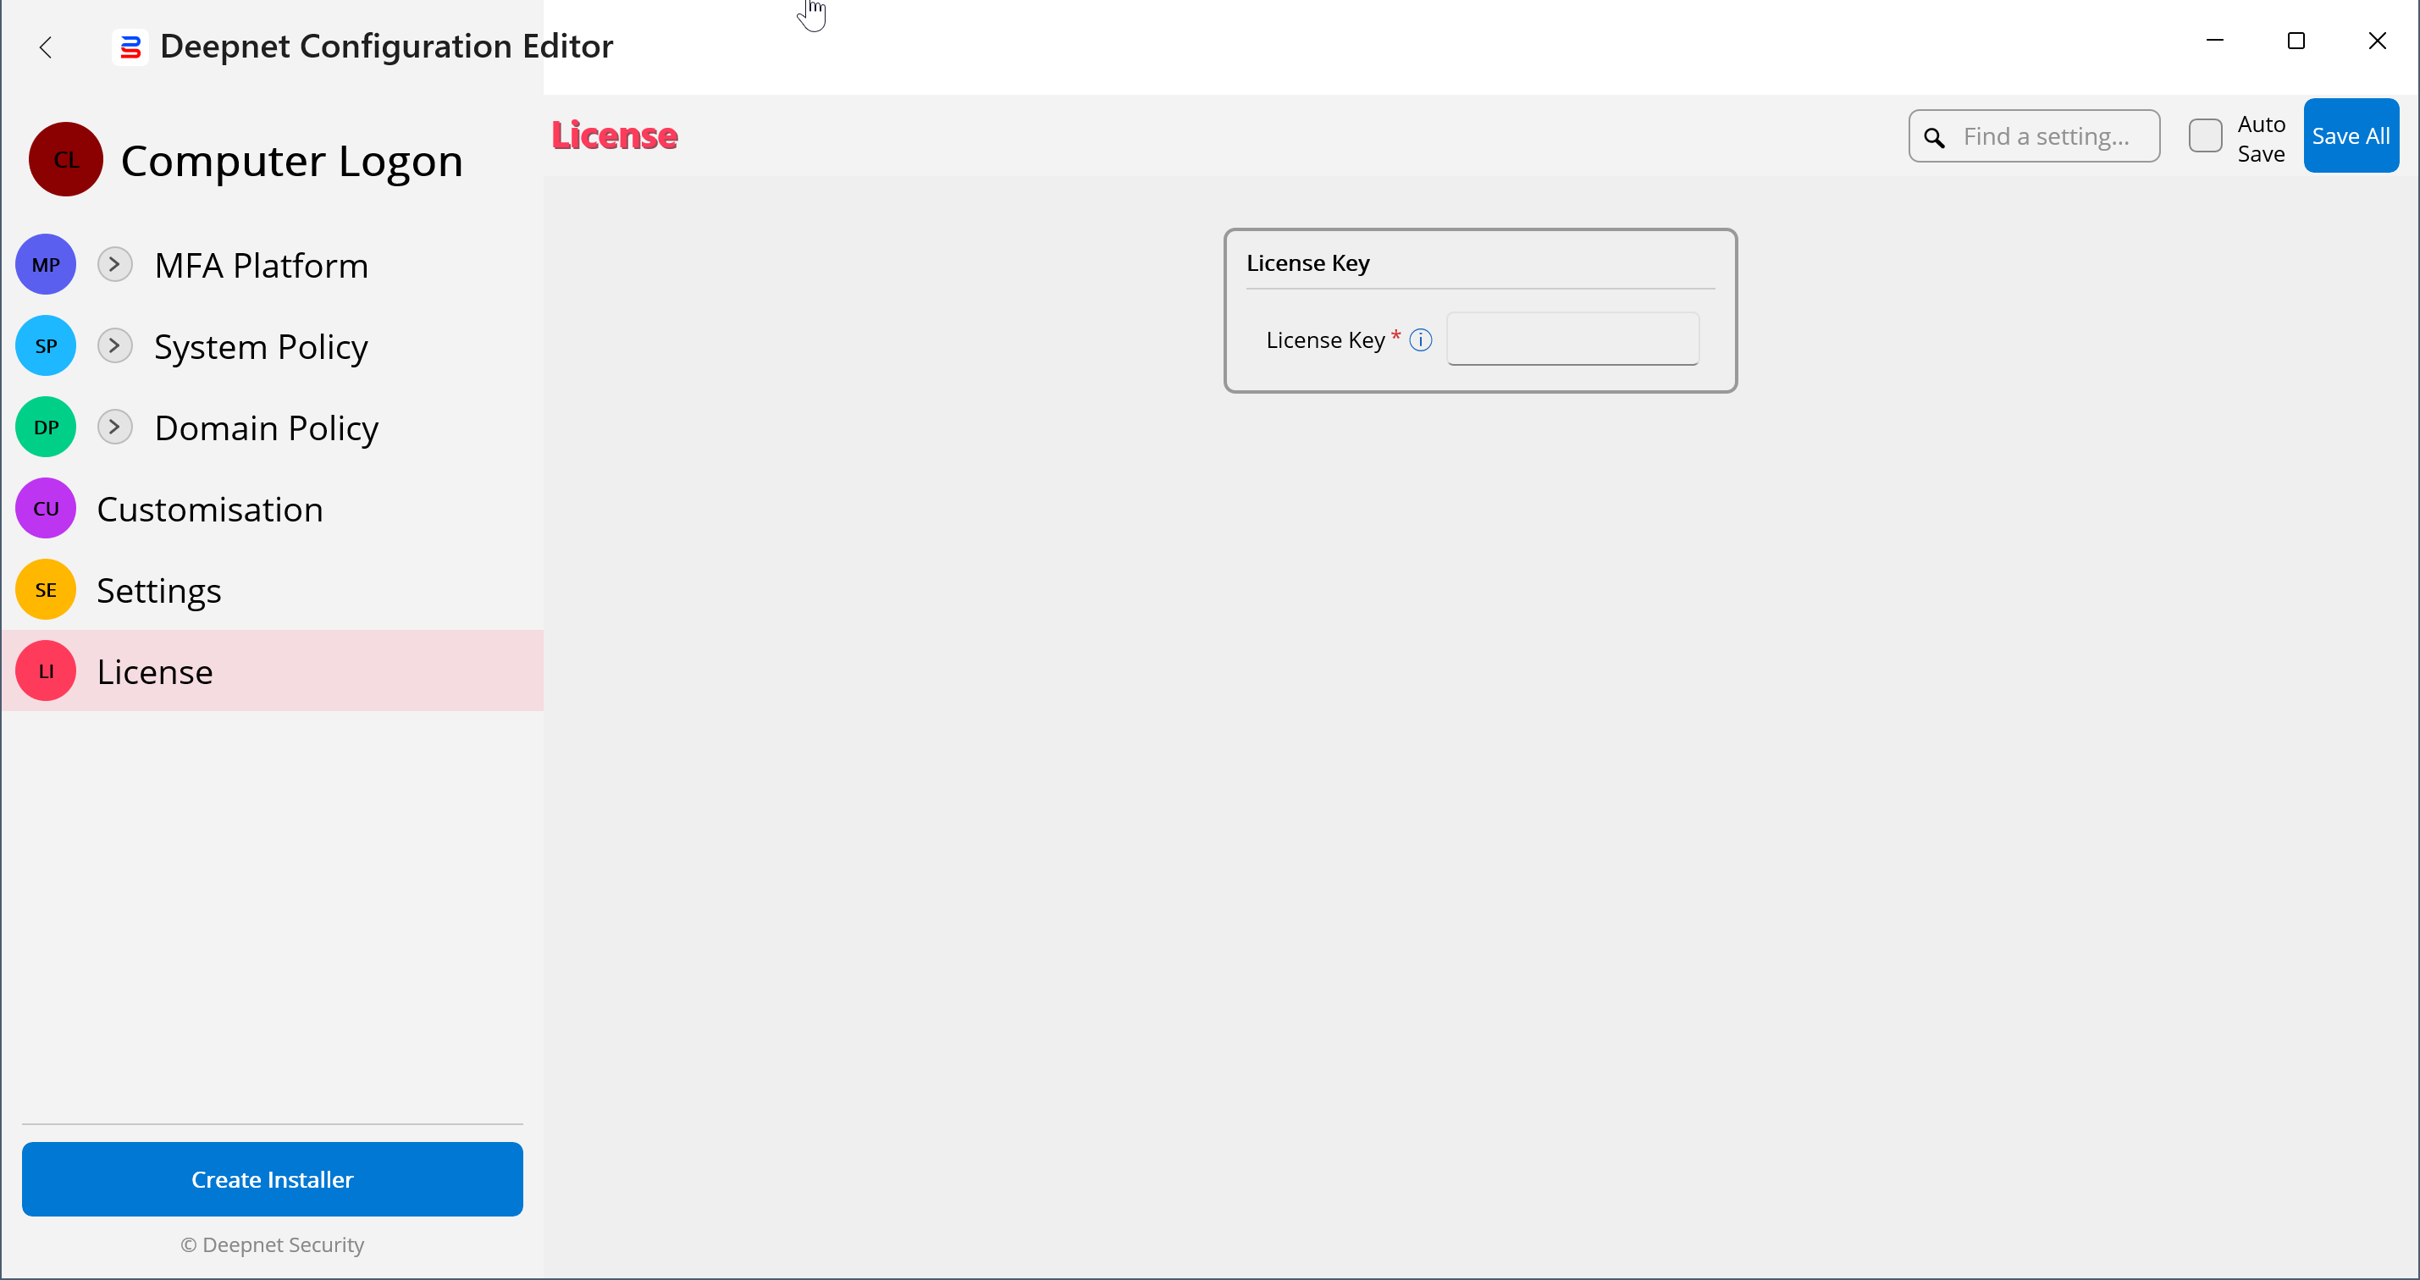Click the Create Installer button

point(273,1179)
